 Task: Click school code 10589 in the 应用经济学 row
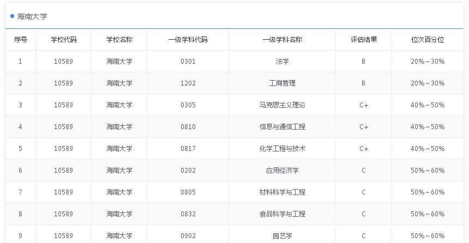click(63, 171)
